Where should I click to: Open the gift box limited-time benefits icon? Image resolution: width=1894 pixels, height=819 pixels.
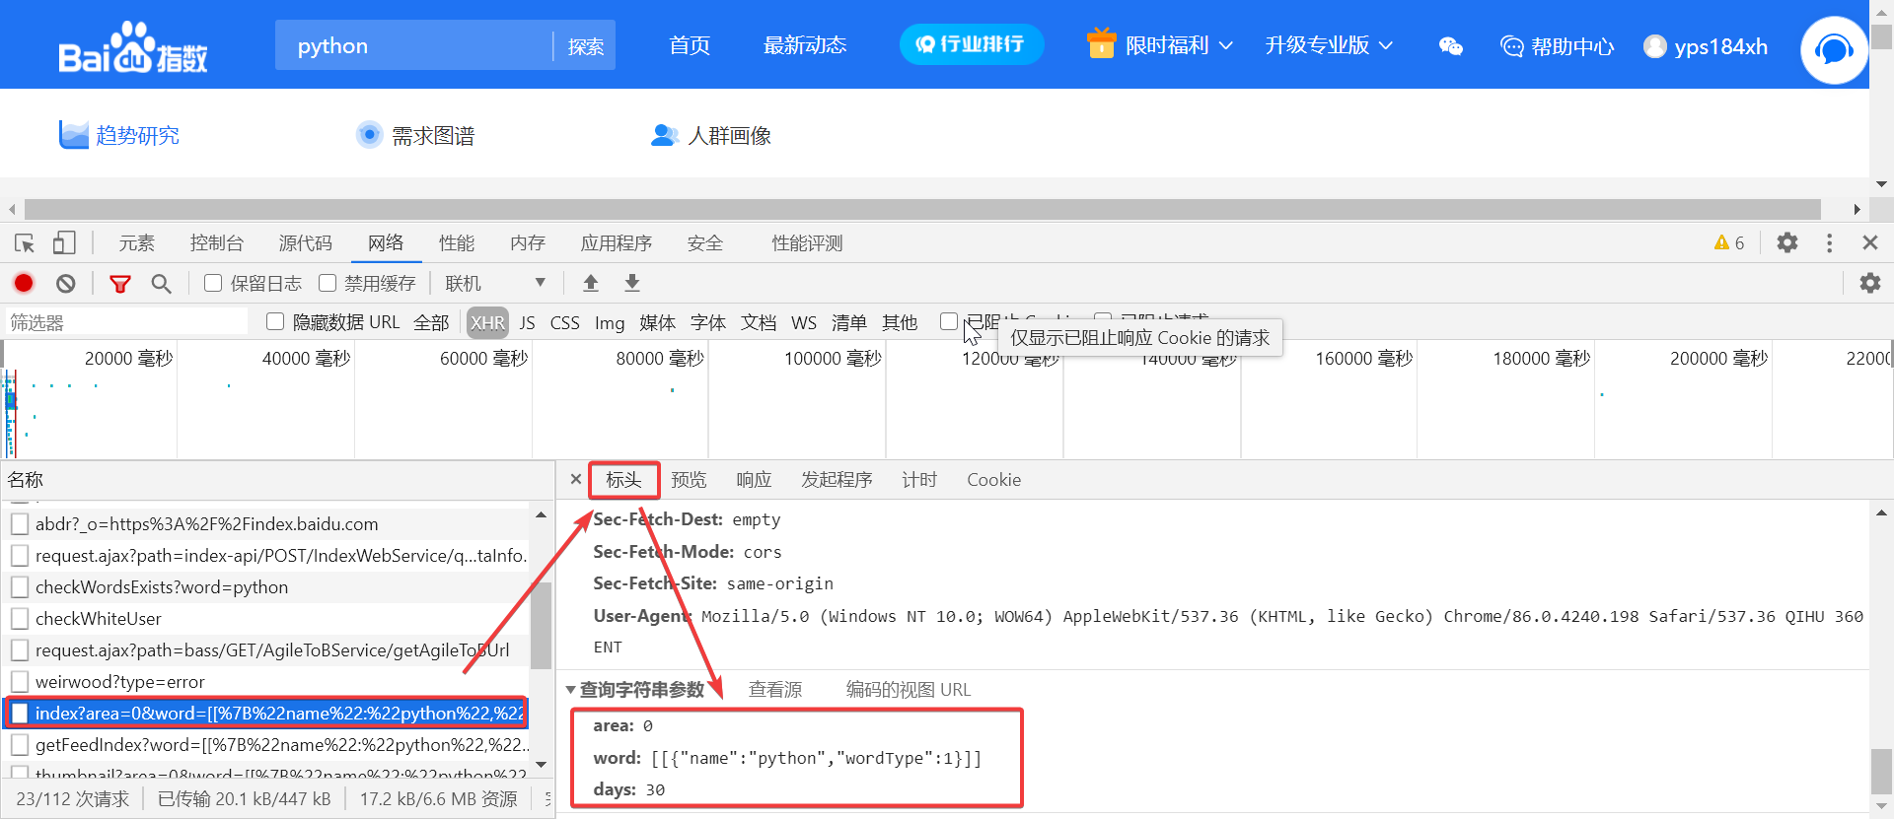tap(1101, 43)
